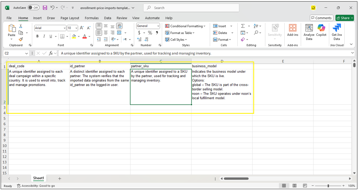The image size is (358, 190).
Task: Toggle Bold formatting
Action: point(37,36)
